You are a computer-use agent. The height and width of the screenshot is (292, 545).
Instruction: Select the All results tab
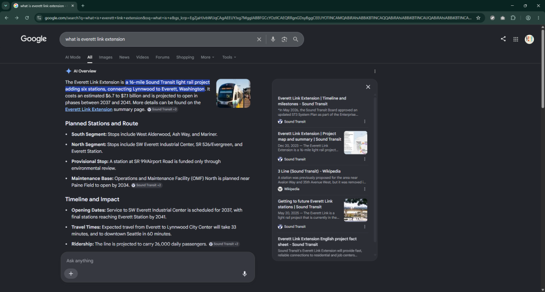click(89, 57)
